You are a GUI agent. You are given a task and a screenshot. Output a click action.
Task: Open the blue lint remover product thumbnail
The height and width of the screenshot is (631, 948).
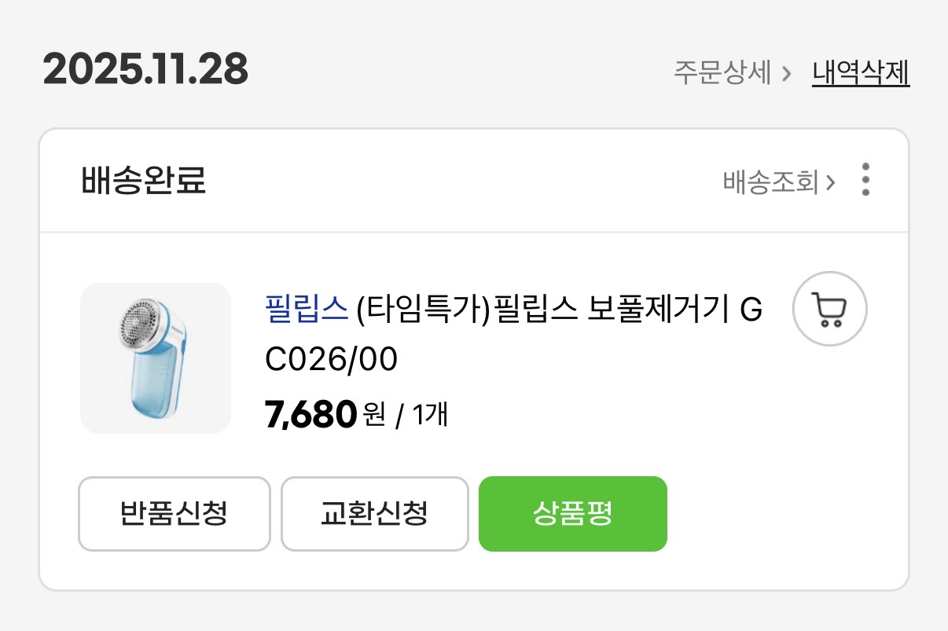(x=156, y=358)
